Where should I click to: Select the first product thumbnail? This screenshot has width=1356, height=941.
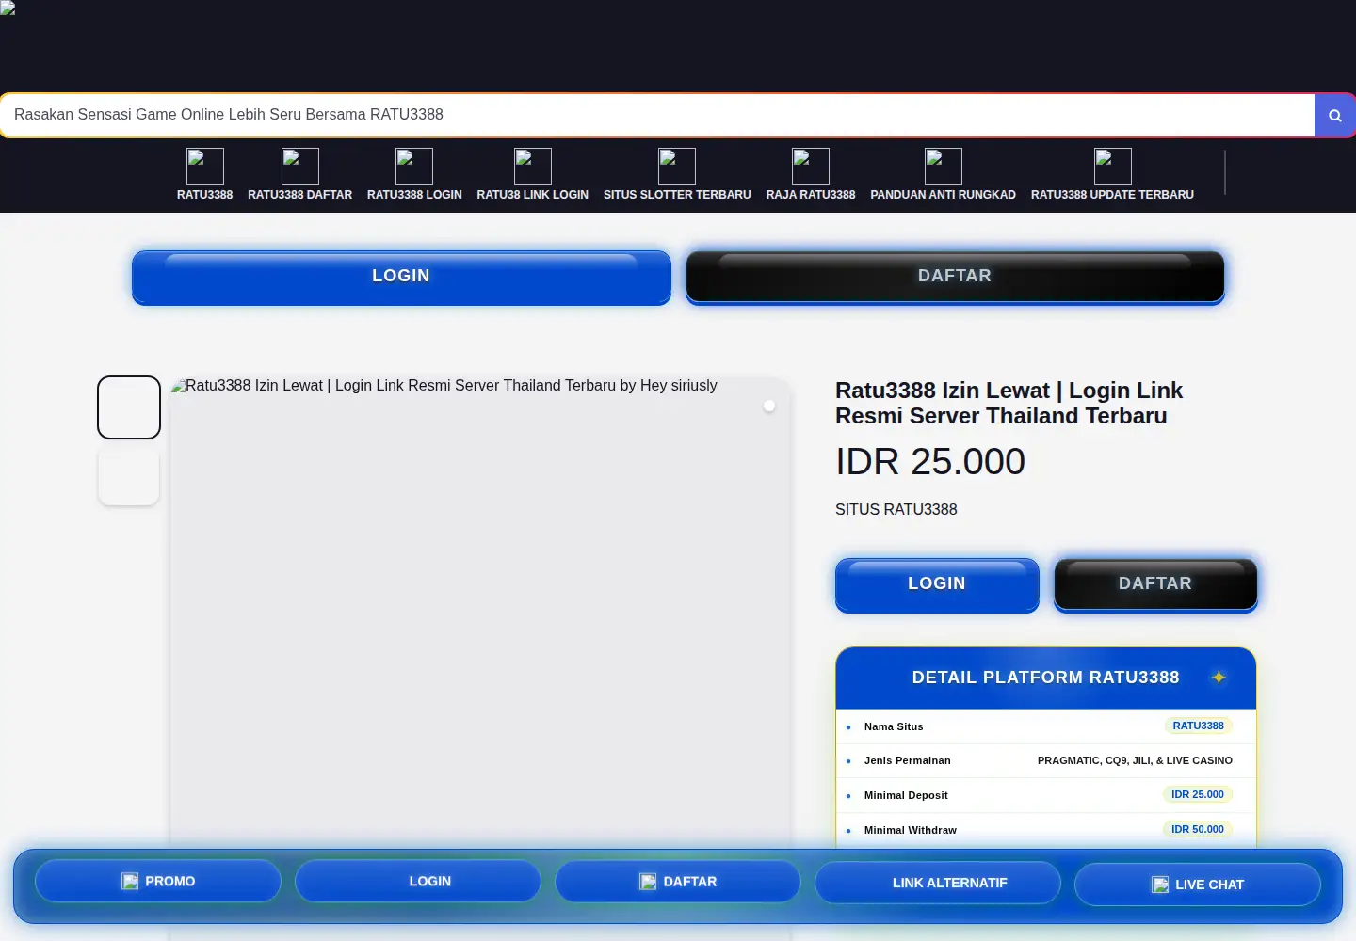click(x=129, y=407)
